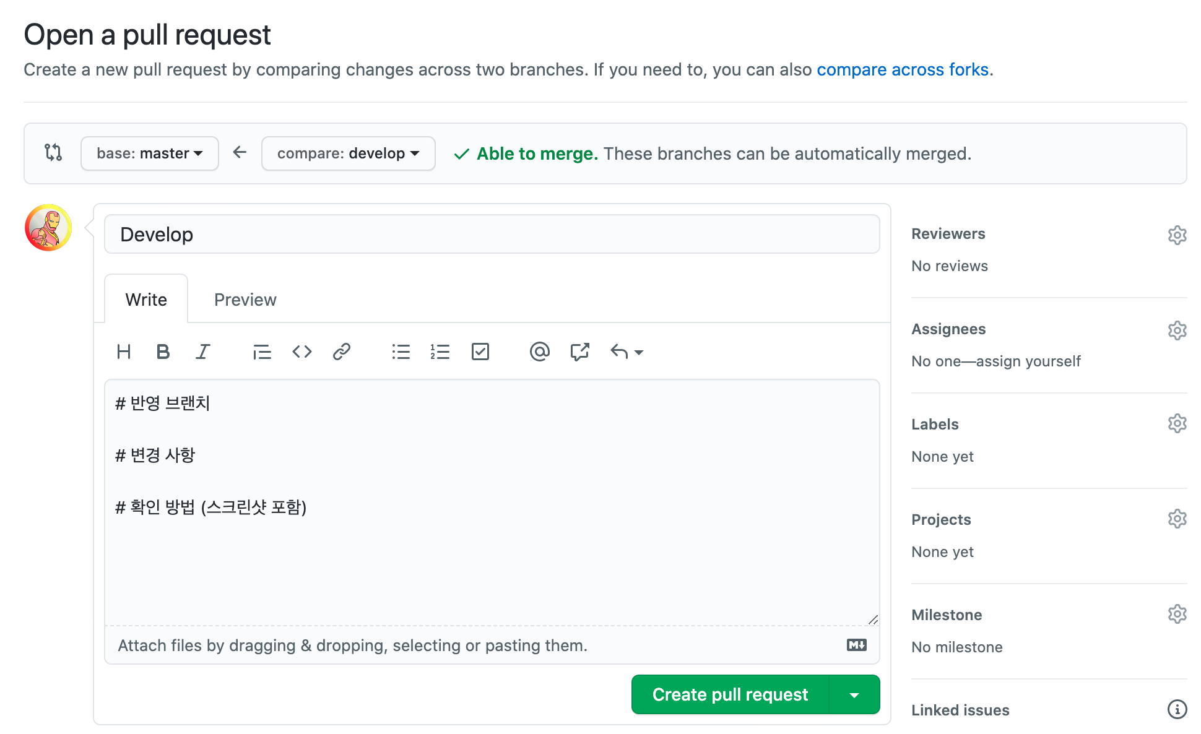
Task: Open compare: develop branch dropdown
Action: 348,153
